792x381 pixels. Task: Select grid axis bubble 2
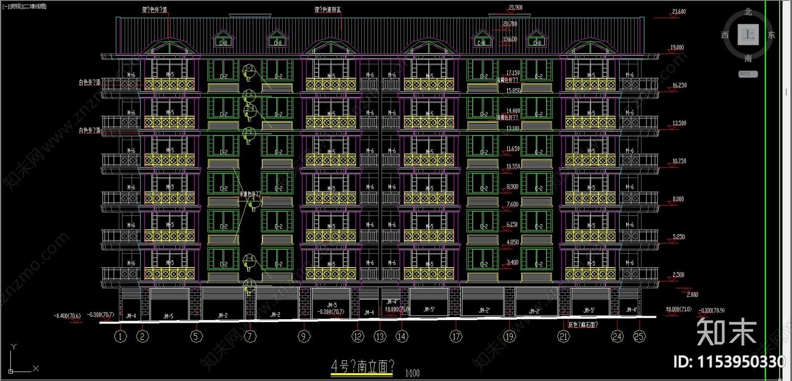[142, 336]
